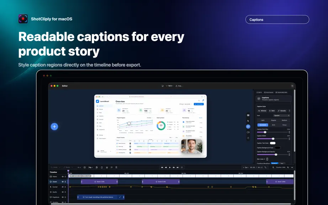The image size is (328, 205).
Task: Choose the Bold caption style preset
Action: pyautogui.click(x=272, y=111)
